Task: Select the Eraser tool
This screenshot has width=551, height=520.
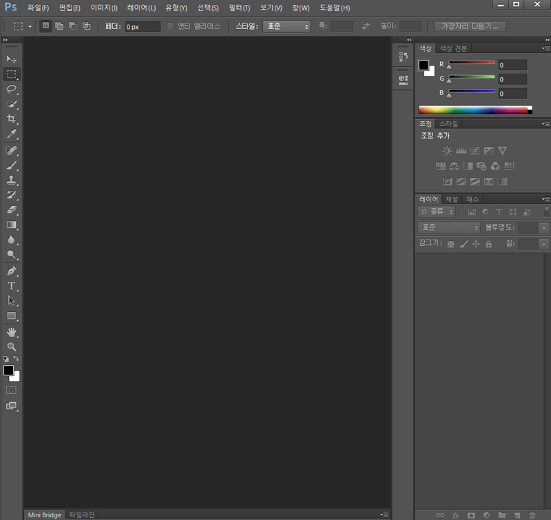Action: [x=11, y=210]
